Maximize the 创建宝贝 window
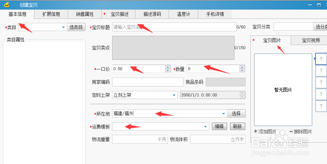The width and height of the screenshot is (327, 164). tap(319, 5)
